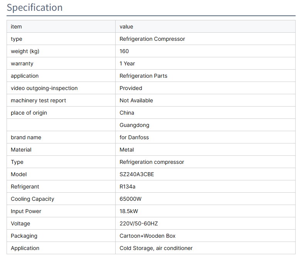The image size is (301, 260).
Task: Click the SZ240A3CBE model value
Action: coord(137,174)
